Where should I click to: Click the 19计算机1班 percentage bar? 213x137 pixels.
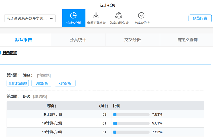131,115
